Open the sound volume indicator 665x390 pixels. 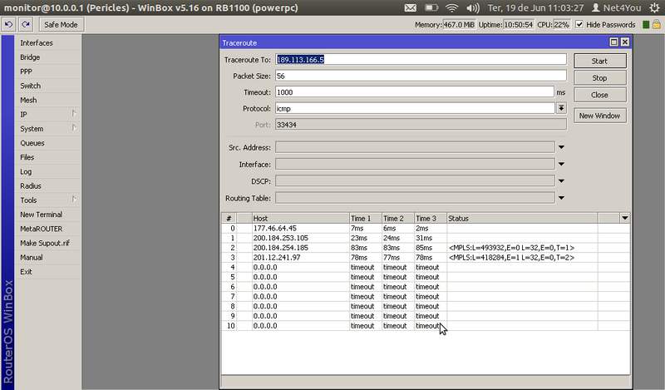click(472, 7)
